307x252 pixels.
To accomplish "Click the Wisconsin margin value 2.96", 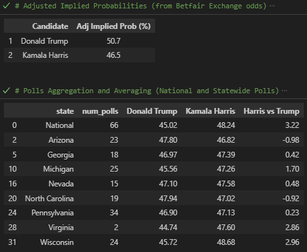I will (292, 242).
